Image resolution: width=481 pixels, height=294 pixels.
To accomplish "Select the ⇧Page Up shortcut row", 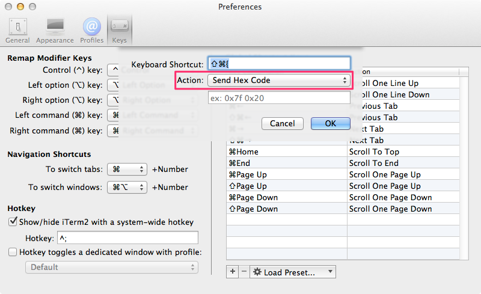I will coord(343,186).
